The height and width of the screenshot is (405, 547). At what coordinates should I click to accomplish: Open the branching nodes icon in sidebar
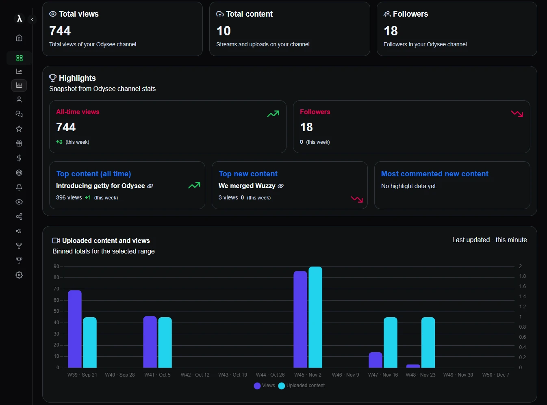coord(19,246)
